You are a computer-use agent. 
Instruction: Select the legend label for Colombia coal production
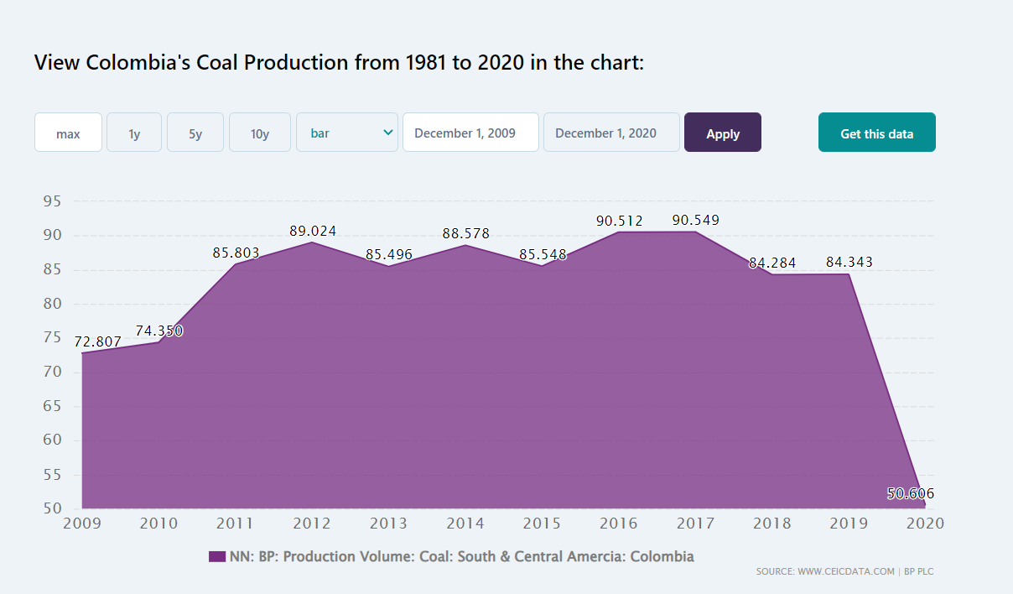tap(462, 556)
